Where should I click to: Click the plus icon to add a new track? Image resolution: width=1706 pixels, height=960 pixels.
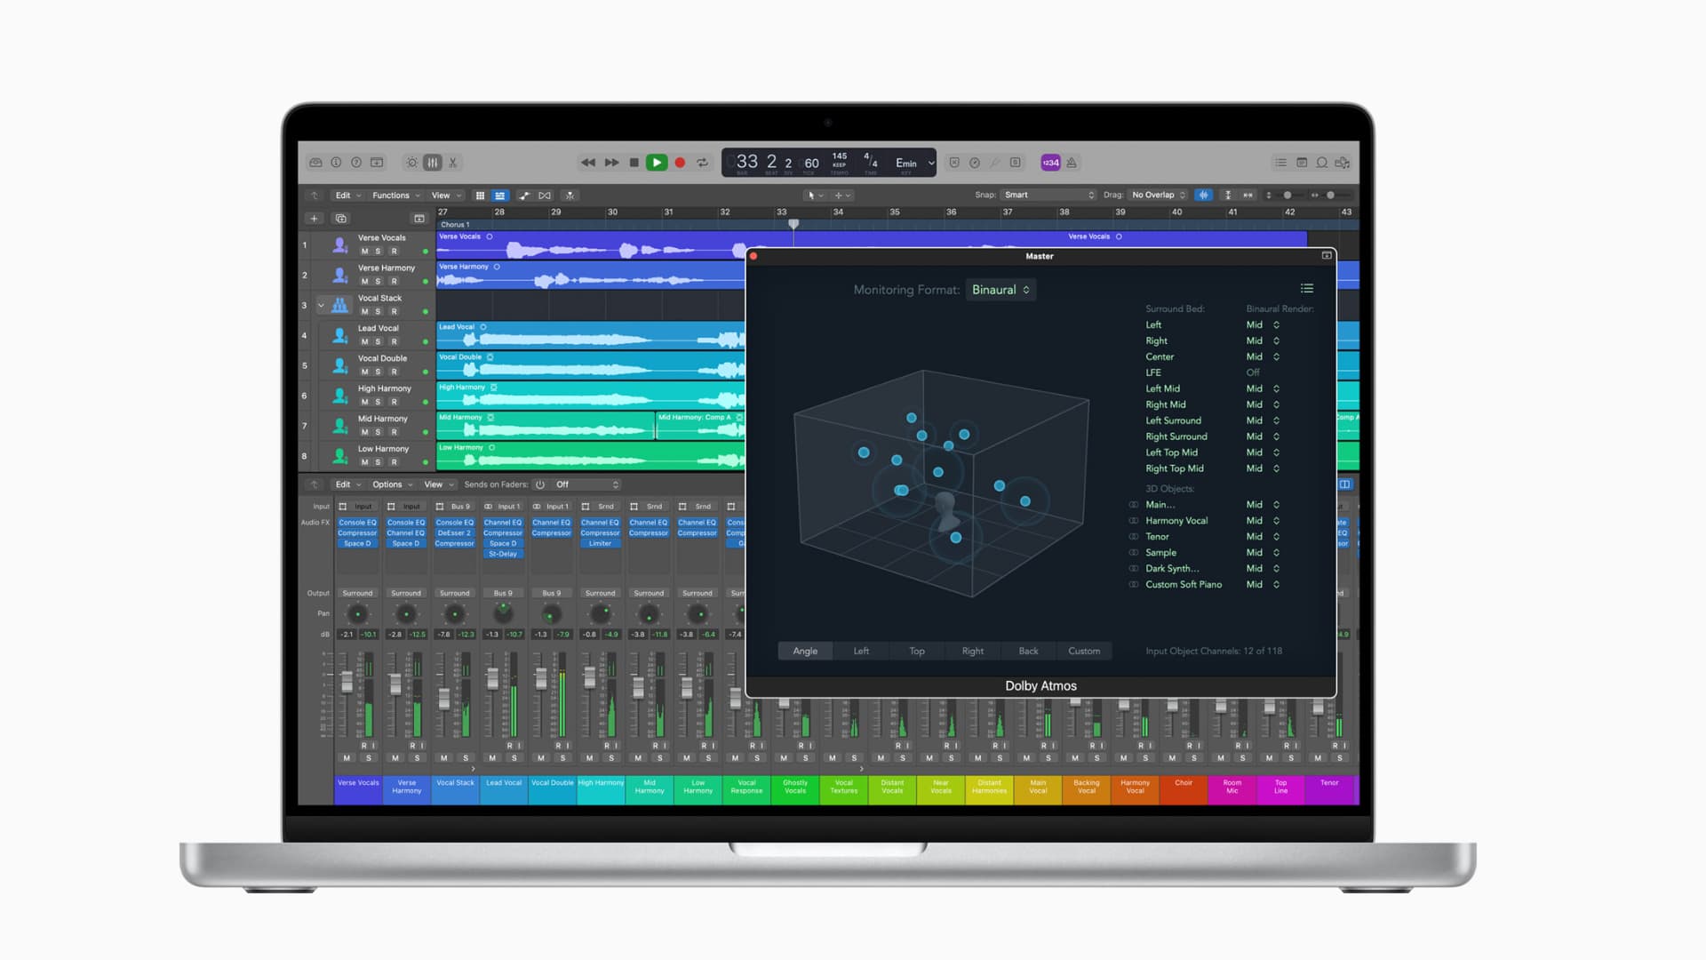coord(314,219)
